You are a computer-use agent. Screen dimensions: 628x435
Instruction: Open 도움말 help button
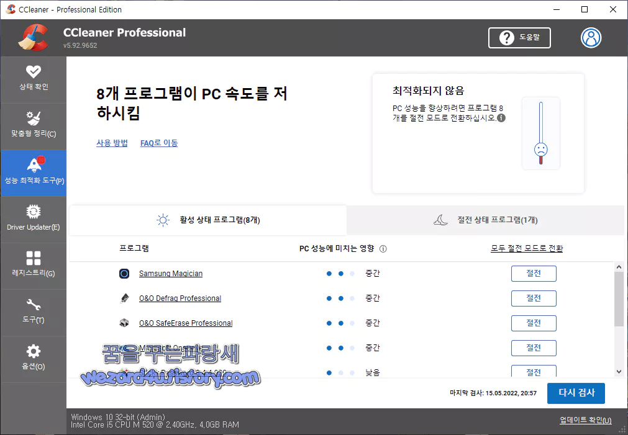coord(519,38)
